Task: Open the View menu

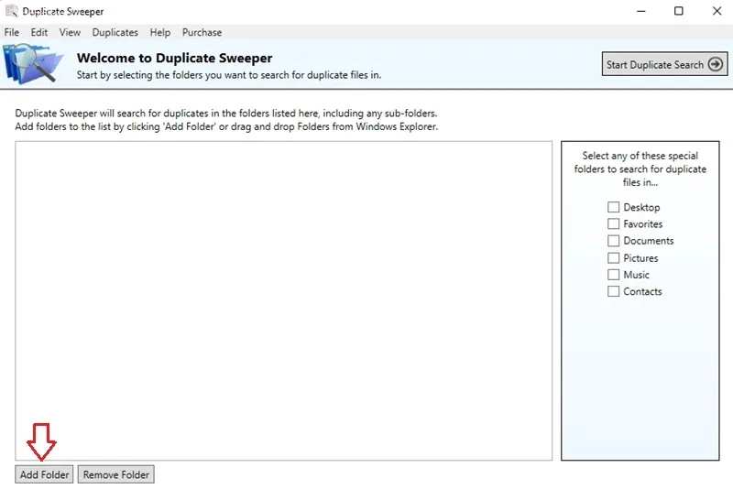Action: click(70, 32)
